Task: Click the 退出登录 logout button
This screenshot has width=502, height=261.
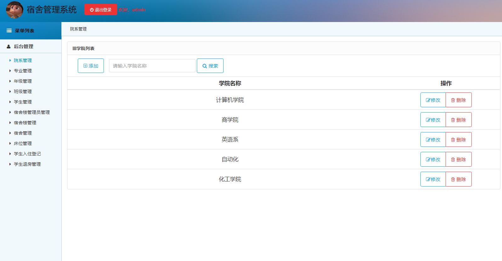Action: [101, 10]
